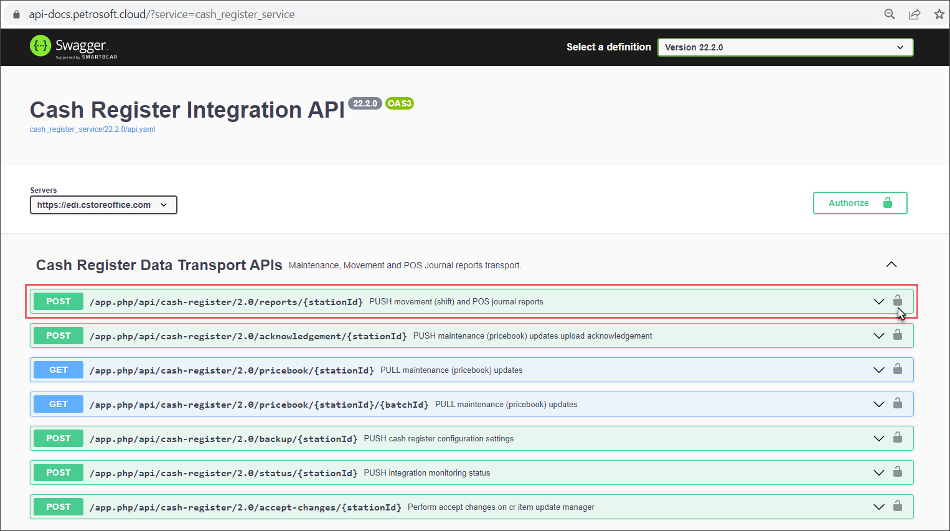Open the Version 22.2.0 definition dropdown

[785, 47]
